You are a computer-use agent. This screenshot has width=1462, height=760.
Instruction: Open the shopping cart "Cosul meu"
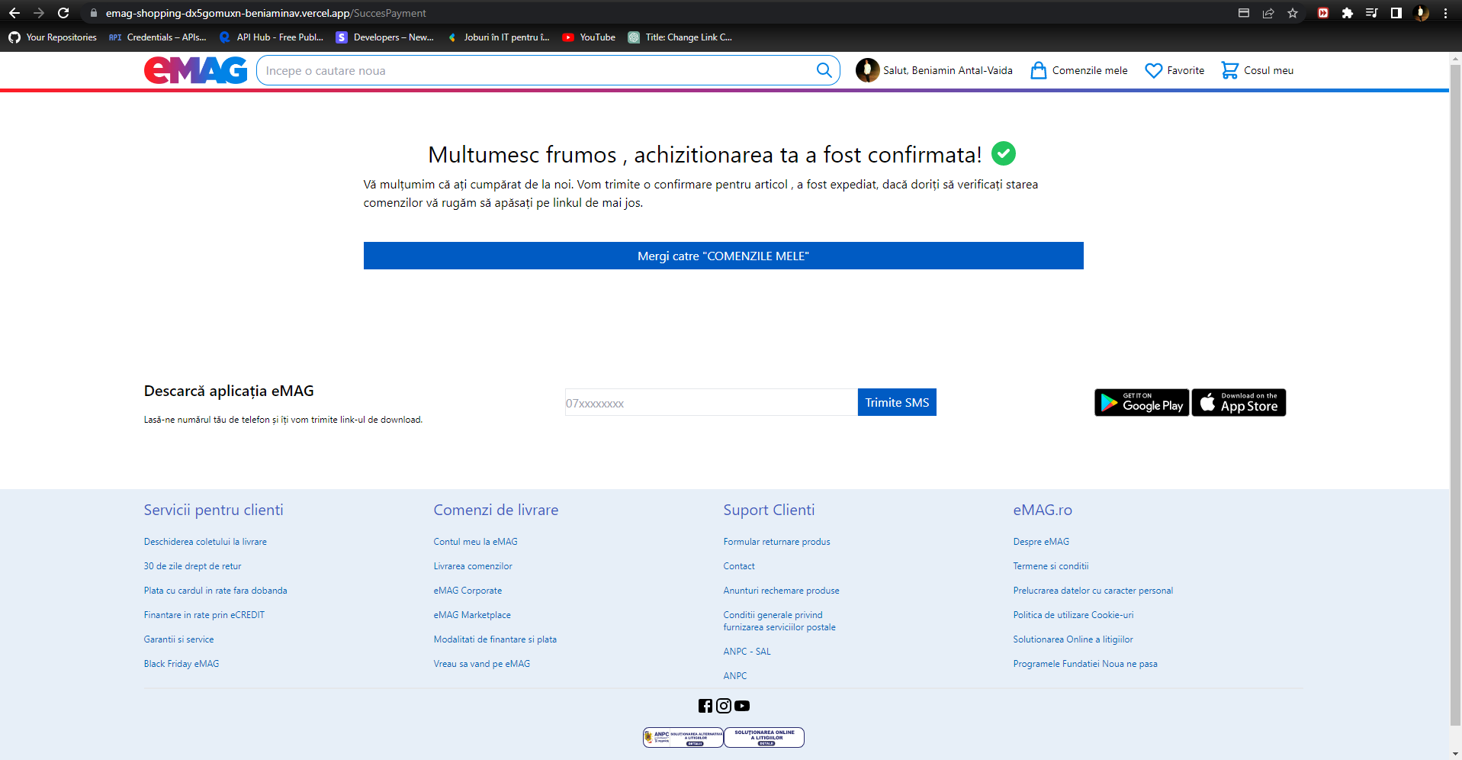point(1256,69)
